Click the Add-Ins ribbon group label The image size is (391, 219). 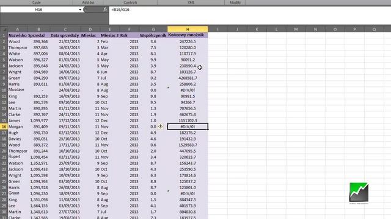(x=88, y=2)
